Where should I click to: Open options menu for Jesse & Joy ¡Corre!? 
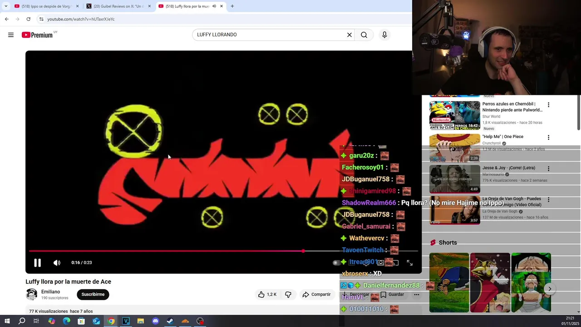548,168
